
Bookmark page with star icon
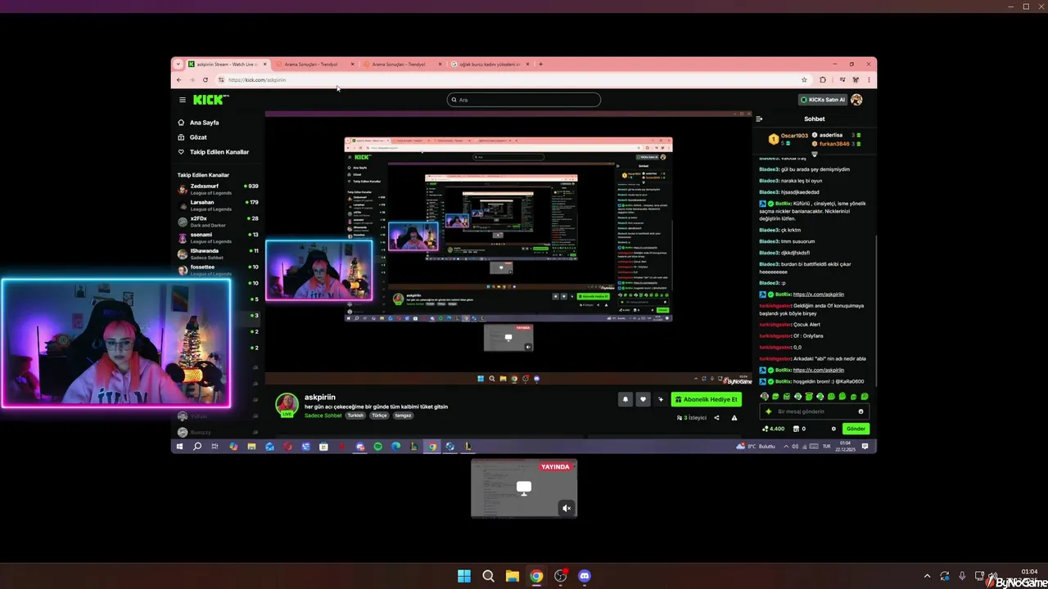point(804,80)
